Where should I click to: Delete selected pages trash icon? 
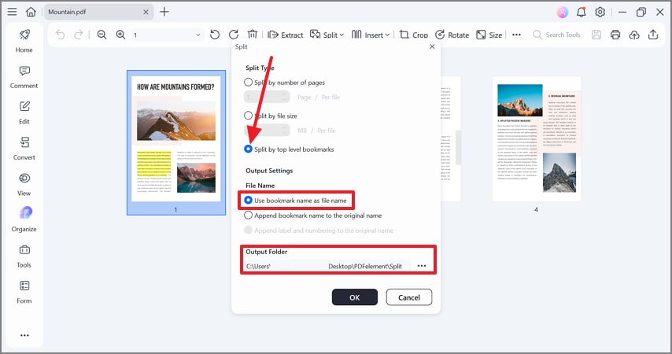[253, 35]
